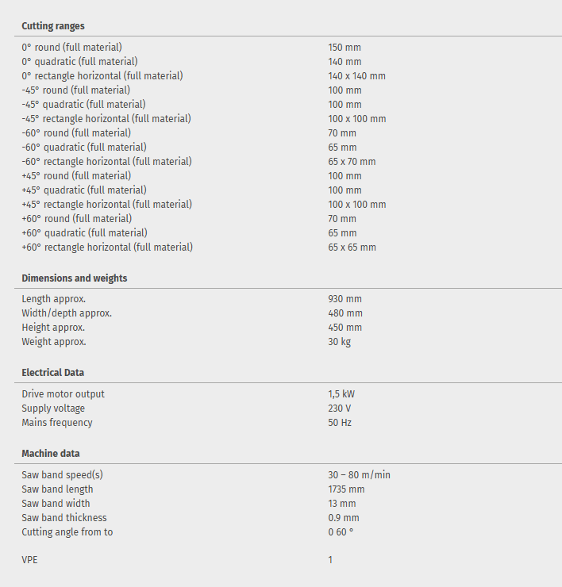Select the 0° rectangle horizontal row label
This screenshot has height=587, width=562.
coord(102,76)
